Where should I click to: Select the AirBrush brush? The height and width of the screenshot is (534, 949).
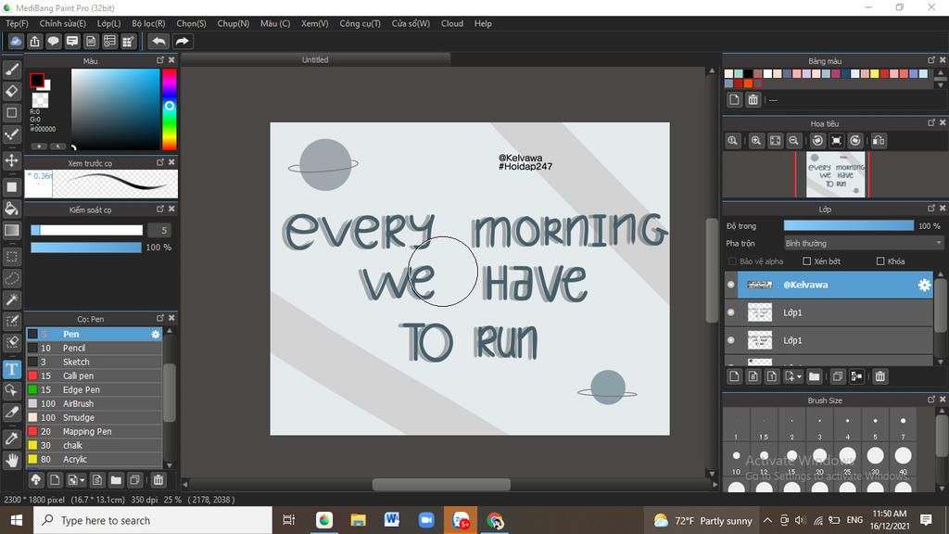[x=94, y=404]
